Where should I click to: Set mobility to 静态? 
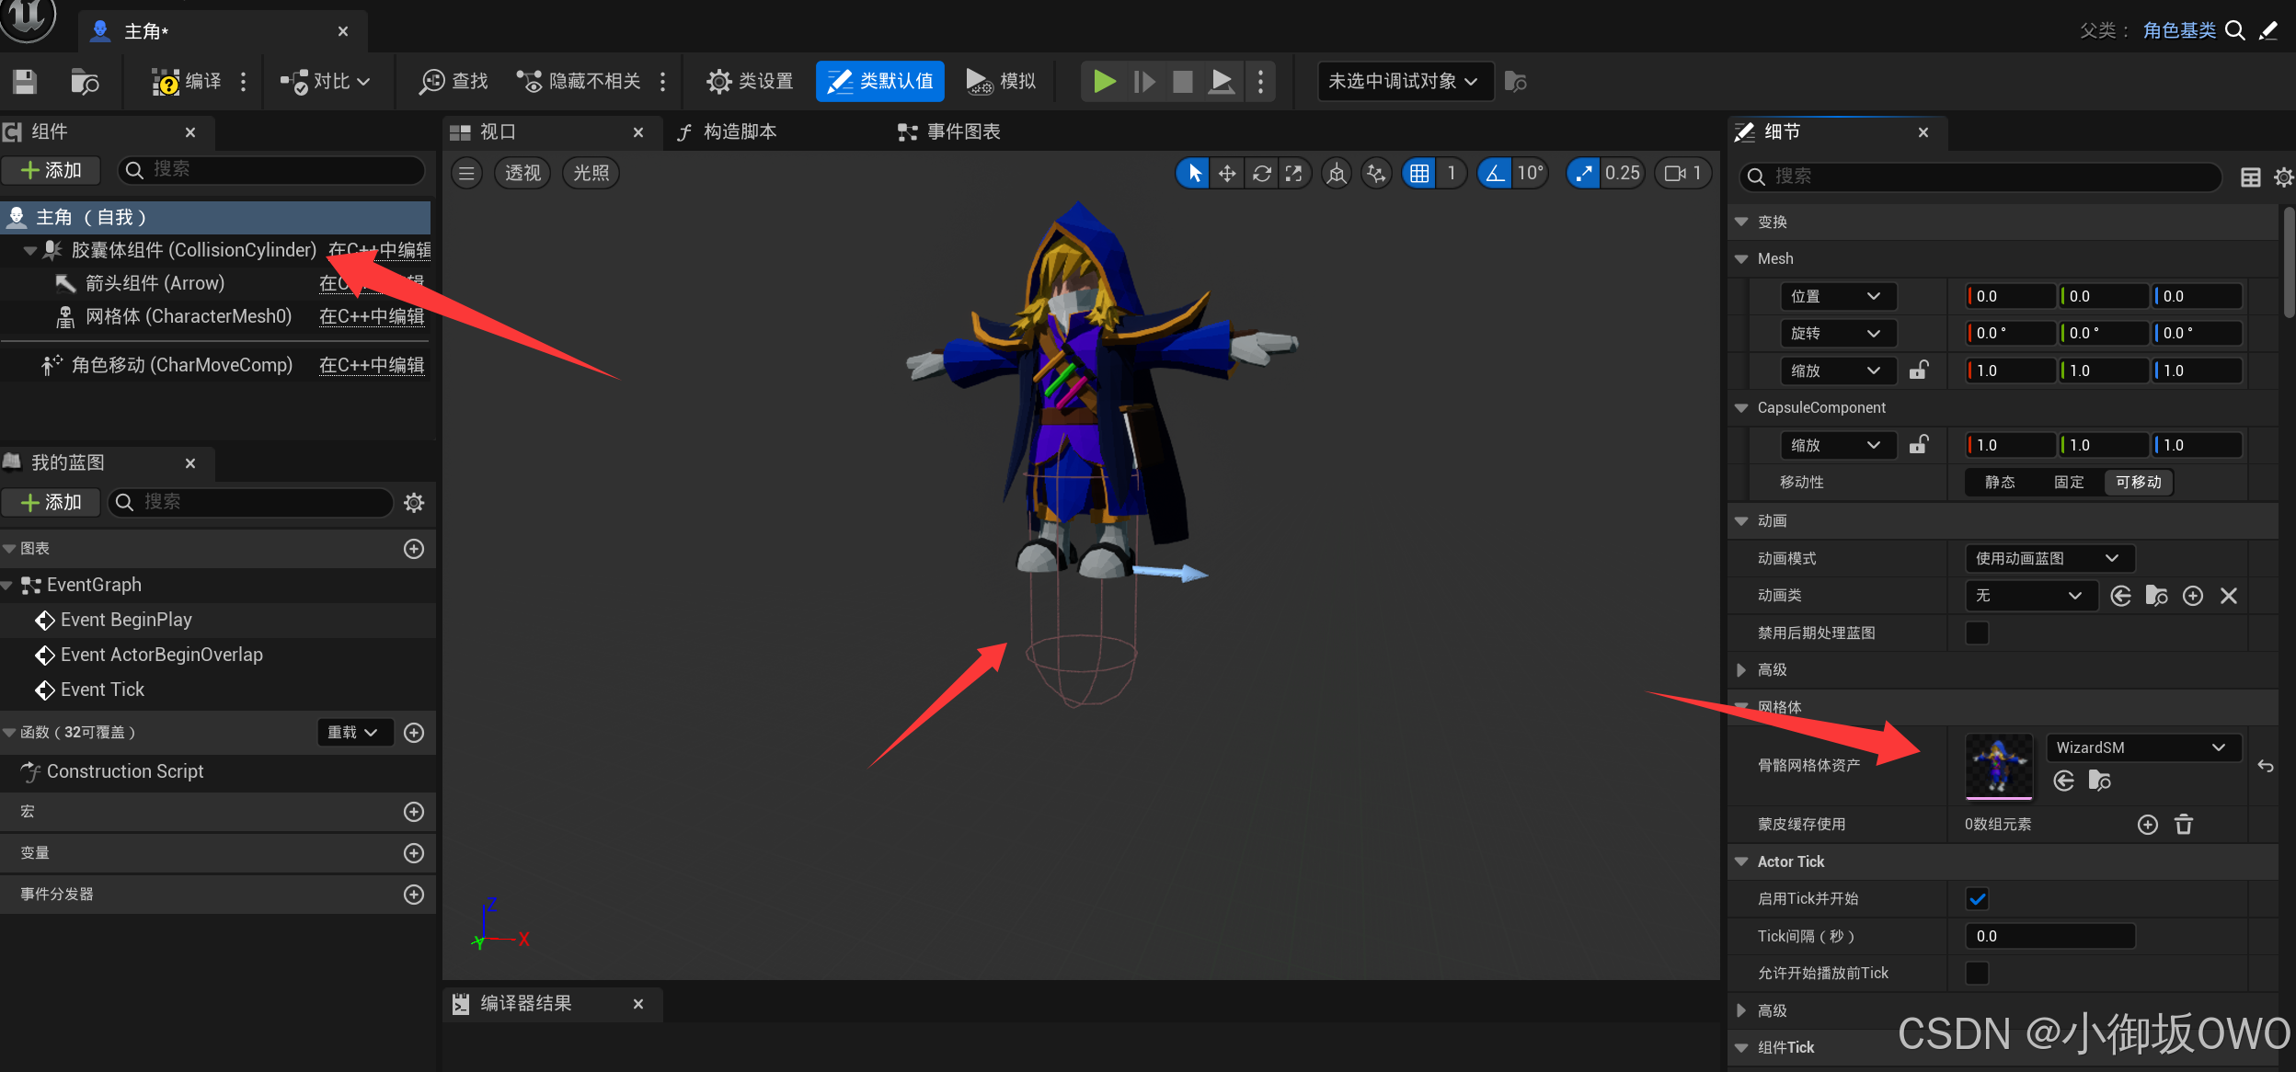click(x=2000, y=482)
